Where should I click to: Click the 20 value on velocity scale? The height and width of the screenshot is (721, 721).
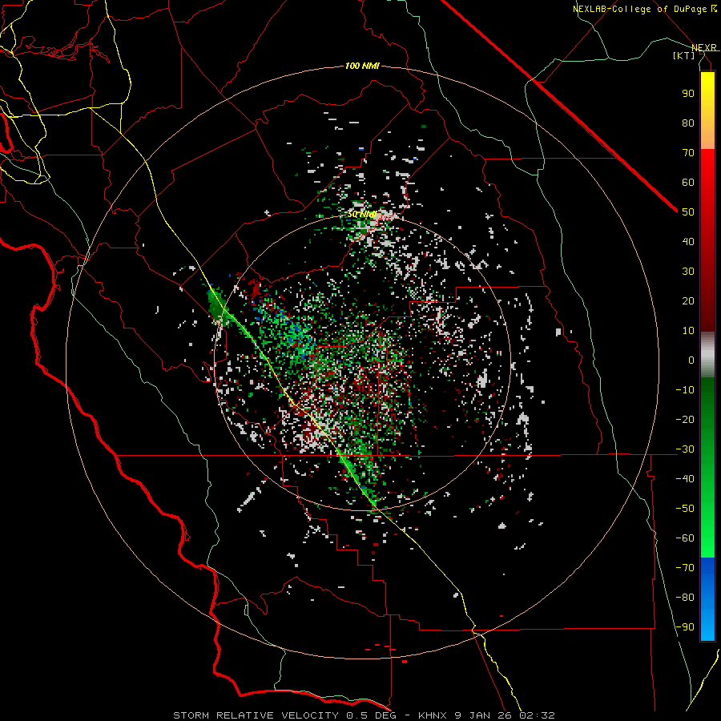688,301
